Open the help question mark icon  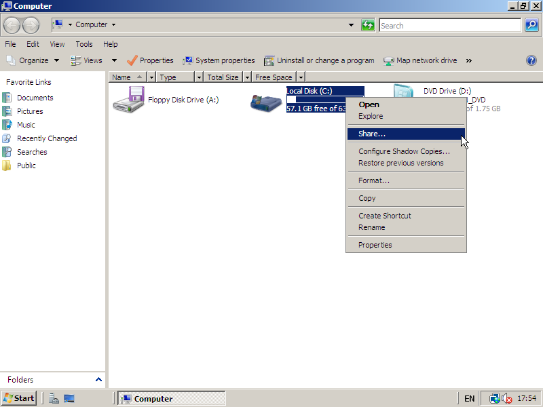pos(531,60)
